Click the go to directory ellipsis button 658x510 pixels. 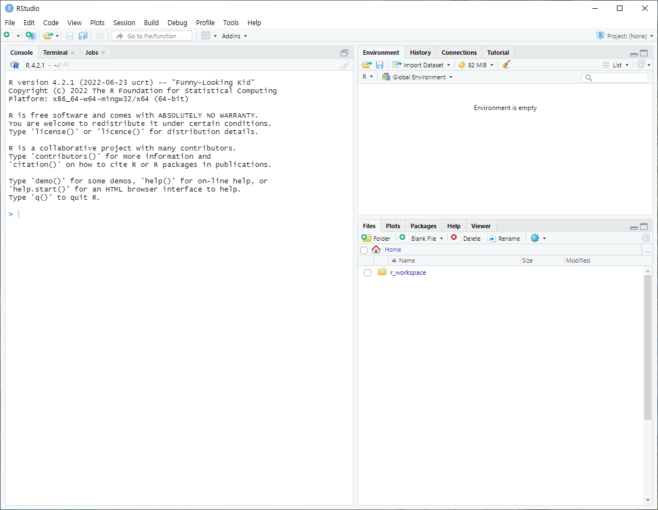point(648,250)
